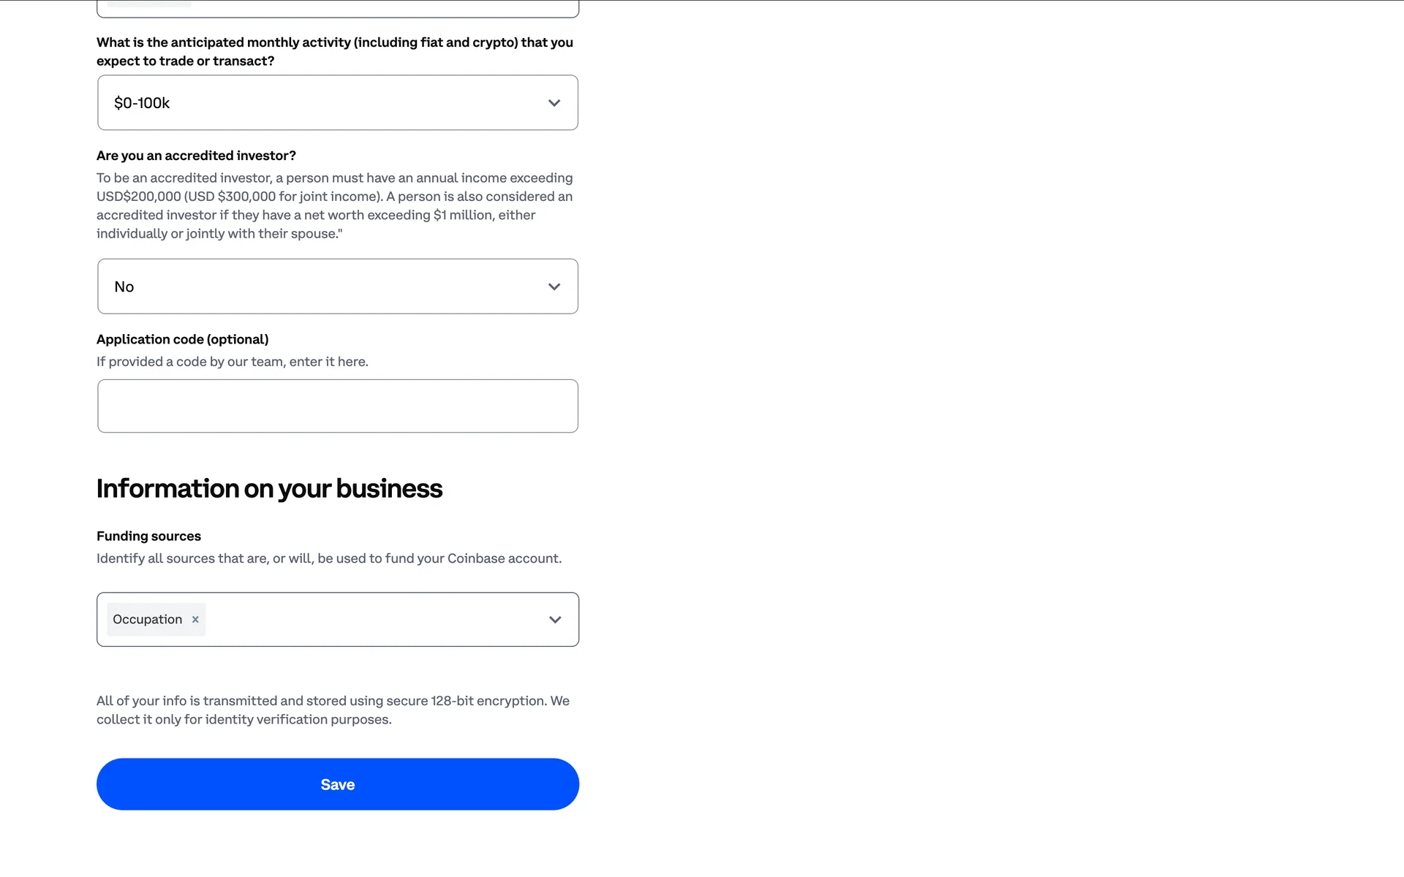Remove the Occupation funding source chip
The height and width of the screenshot is (877, 1404).
195,620
